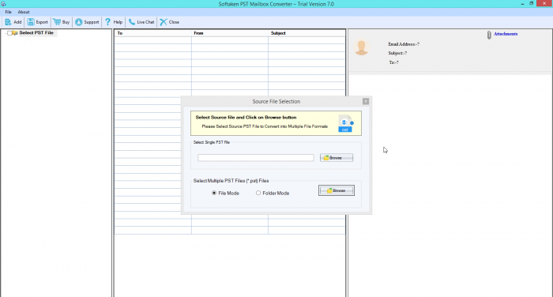Minimize the Softaken application window
Viewport: 553px width, 297px height.
coord(522,4)
